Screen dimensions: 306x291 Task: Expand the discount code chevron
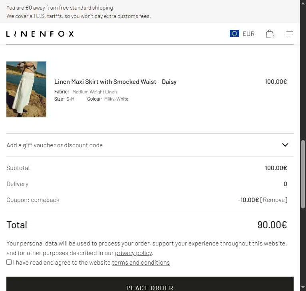285,145
